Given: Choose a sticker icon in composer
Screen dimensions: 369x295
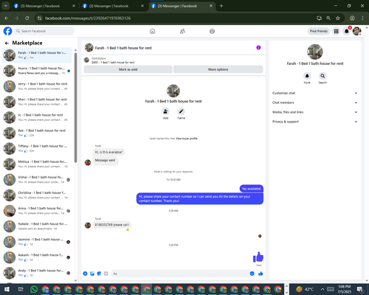Looking at the screenshot, I should click(x=99, y=274).
